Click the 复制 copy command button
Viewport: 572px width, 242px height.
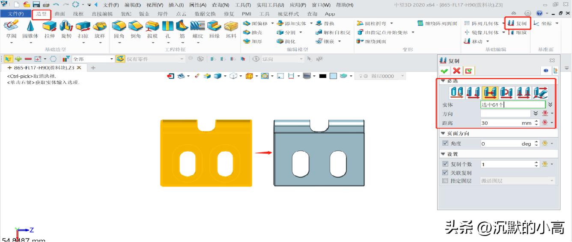pos(518,23)
